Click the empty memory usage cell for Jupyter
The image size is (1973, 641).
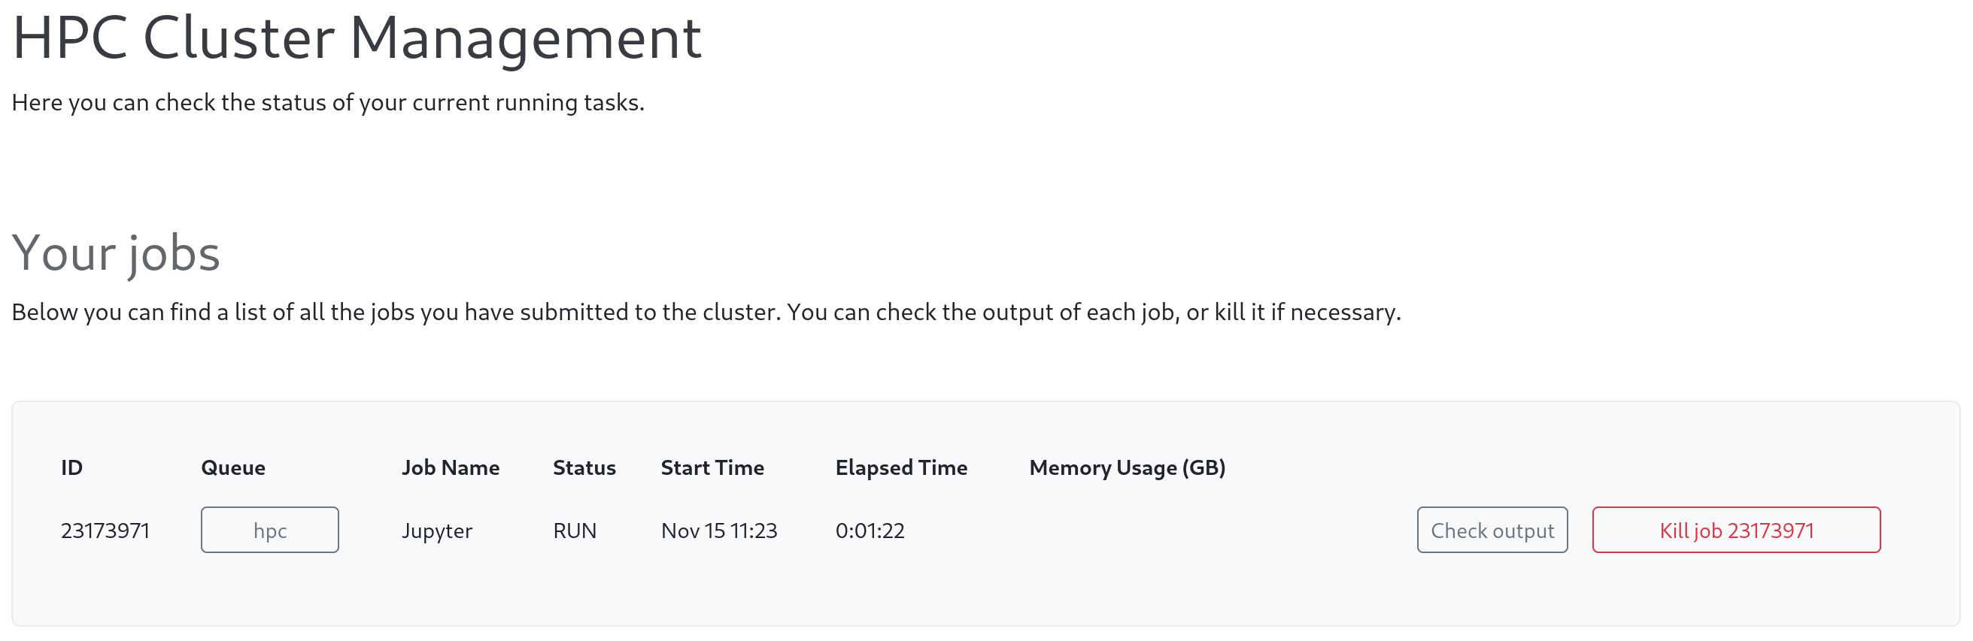[x=1127, y=530]
